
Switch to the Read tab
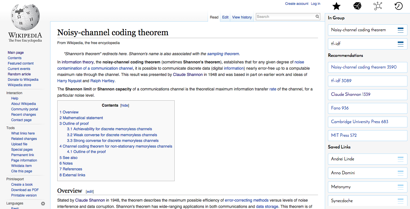tap(214, 17)
